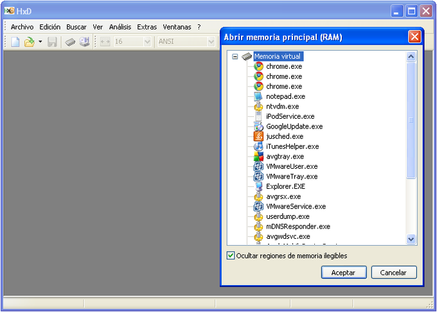This screenshot has width=437, height=312.
Task: Click the Cancelar button
Action: coord(393,272)
